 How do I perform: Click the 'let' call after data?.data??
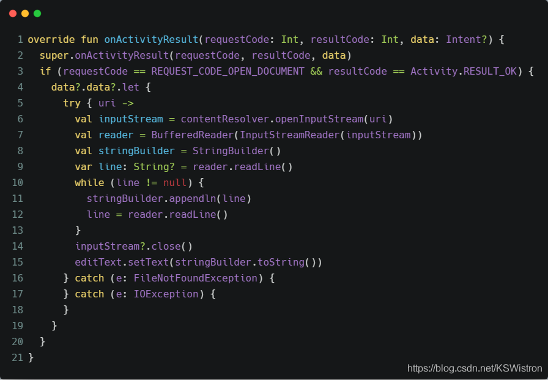click(x=131, y=87)
